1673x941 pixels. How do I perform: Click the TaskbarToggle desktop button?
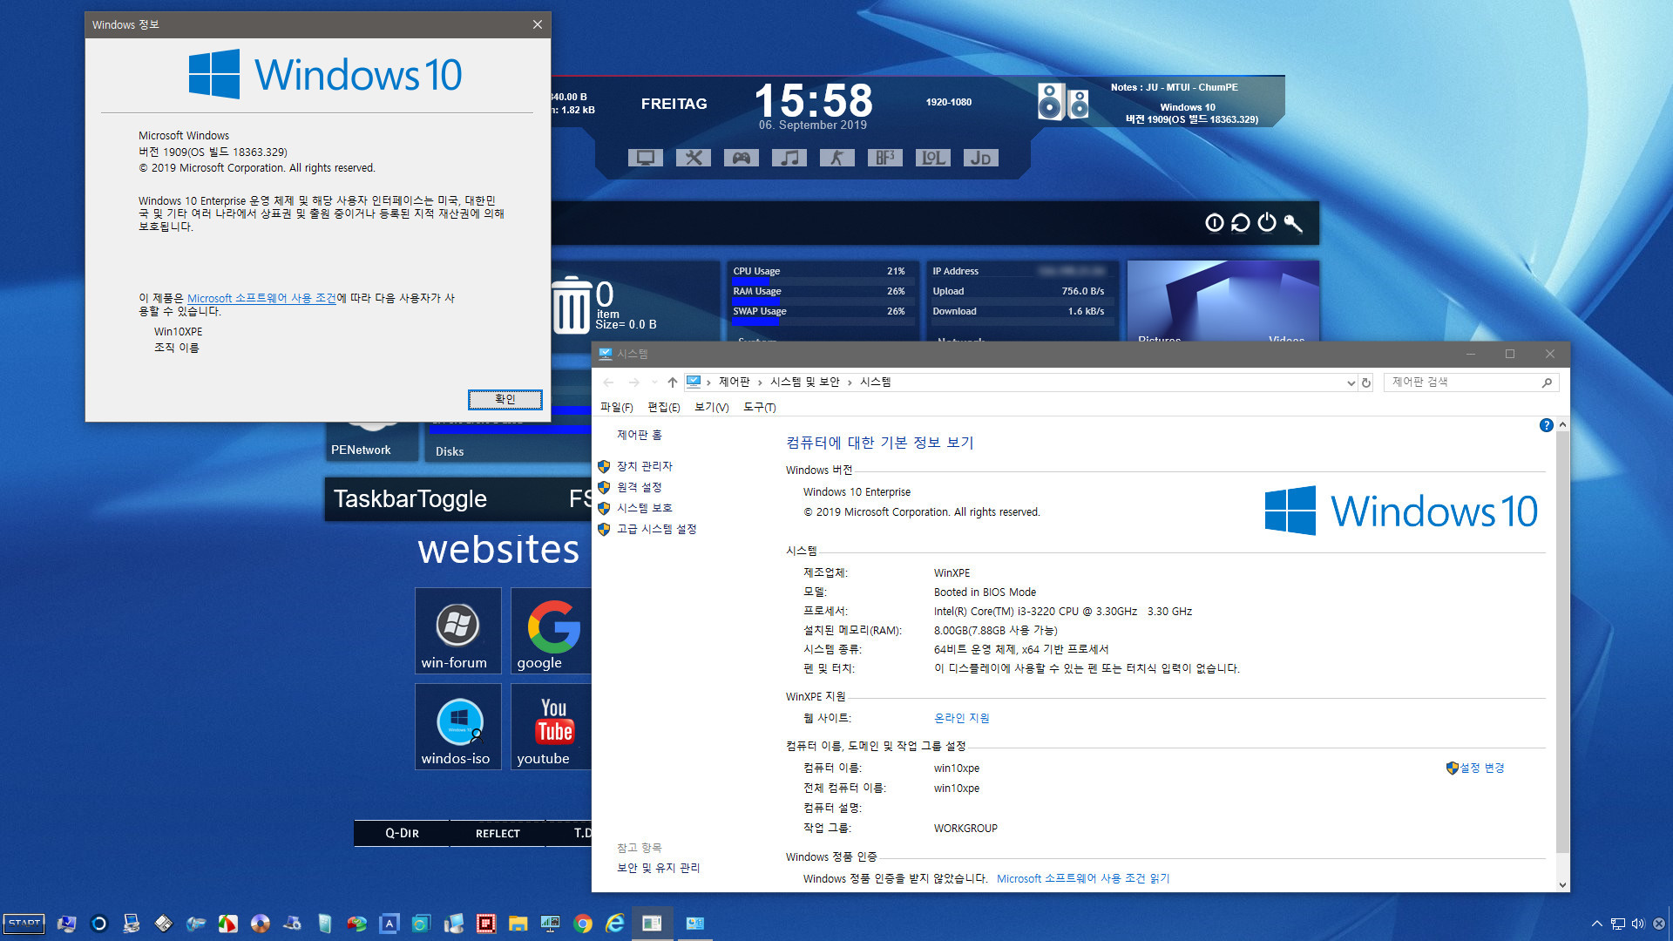pos(410,498)
